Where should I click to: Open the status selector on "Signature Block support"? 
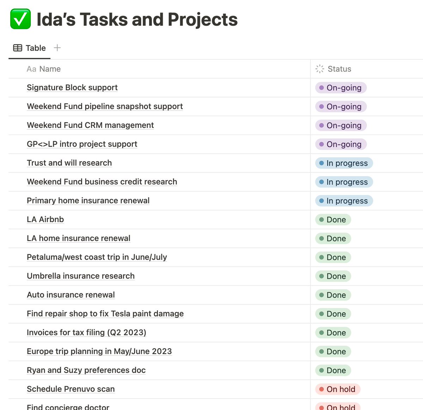pyautogui.click(x=340, y=88)
